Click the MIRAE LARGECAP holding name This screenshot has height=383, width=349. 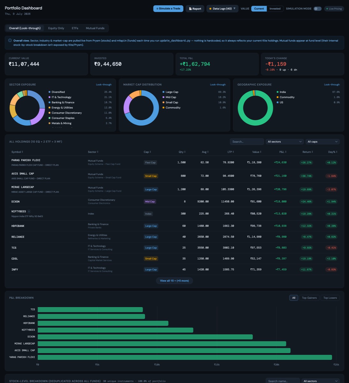(x=23, y=187)
